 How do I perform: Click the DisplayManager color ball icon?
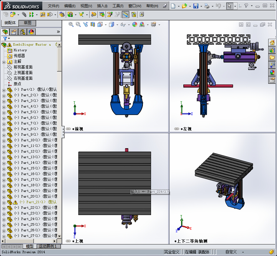[31, 32]
